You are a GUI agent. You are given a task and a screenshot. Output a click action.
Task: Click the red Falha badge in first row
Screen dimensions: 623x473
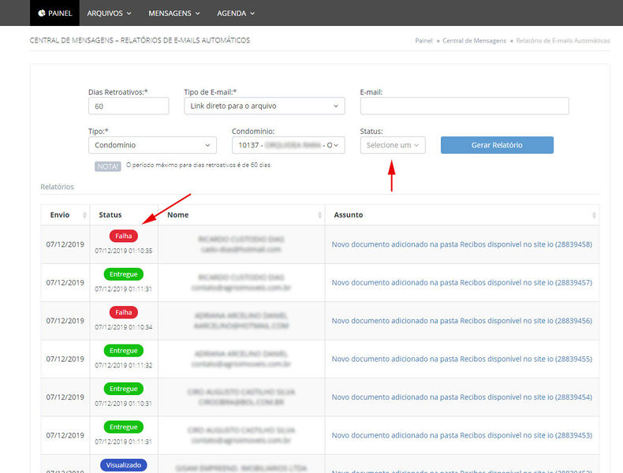[124, 236]
